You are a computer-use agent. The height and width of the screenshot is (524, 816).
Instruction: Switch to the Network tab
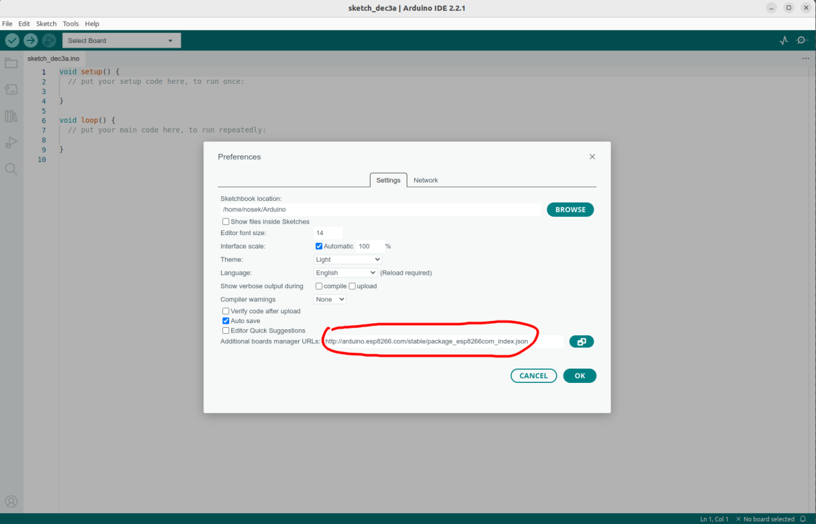point(426,180)
